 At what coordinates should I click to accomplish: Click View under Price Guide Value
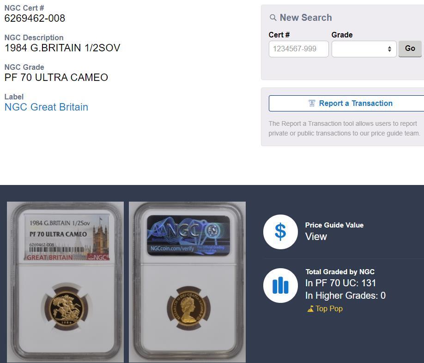[316, 237]
